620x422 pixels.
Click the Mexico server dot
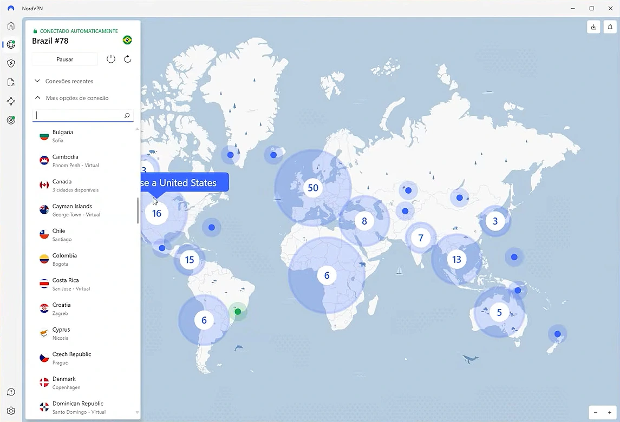[x=162, y=248]
